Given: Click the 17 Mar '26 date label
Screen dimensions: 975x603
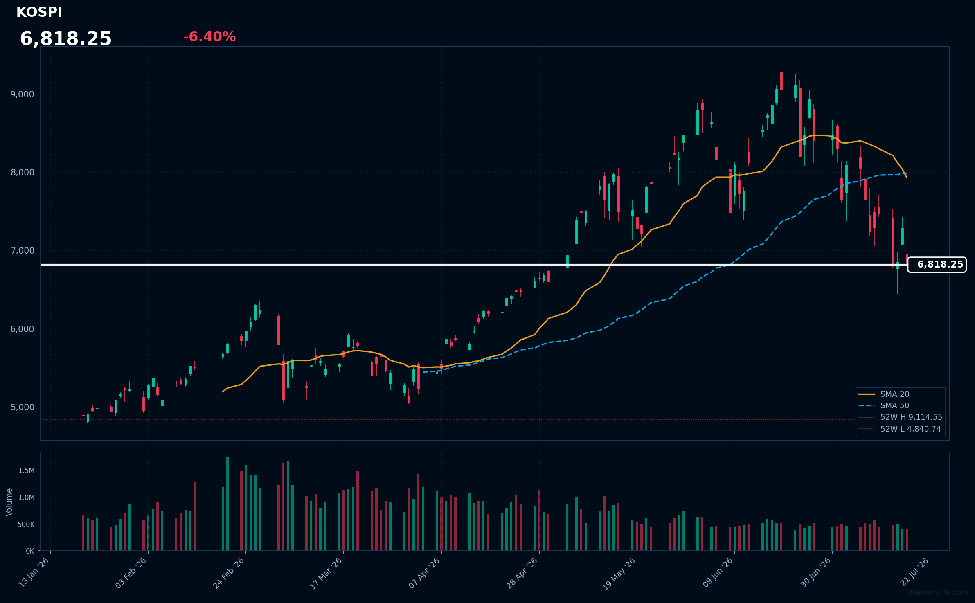Looking at the screenshot, I should point(326,573).
